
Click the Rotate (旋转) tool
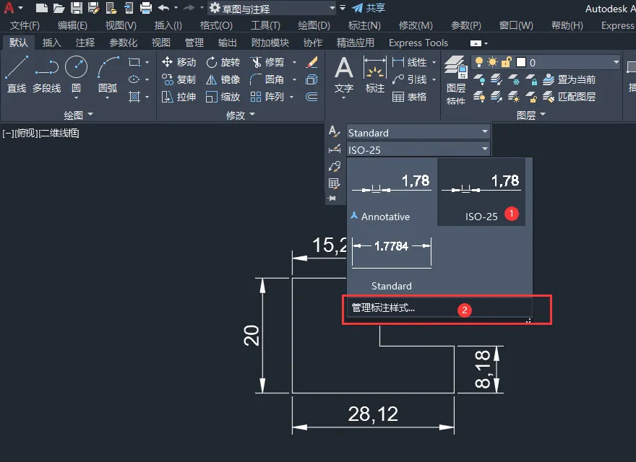223,62
